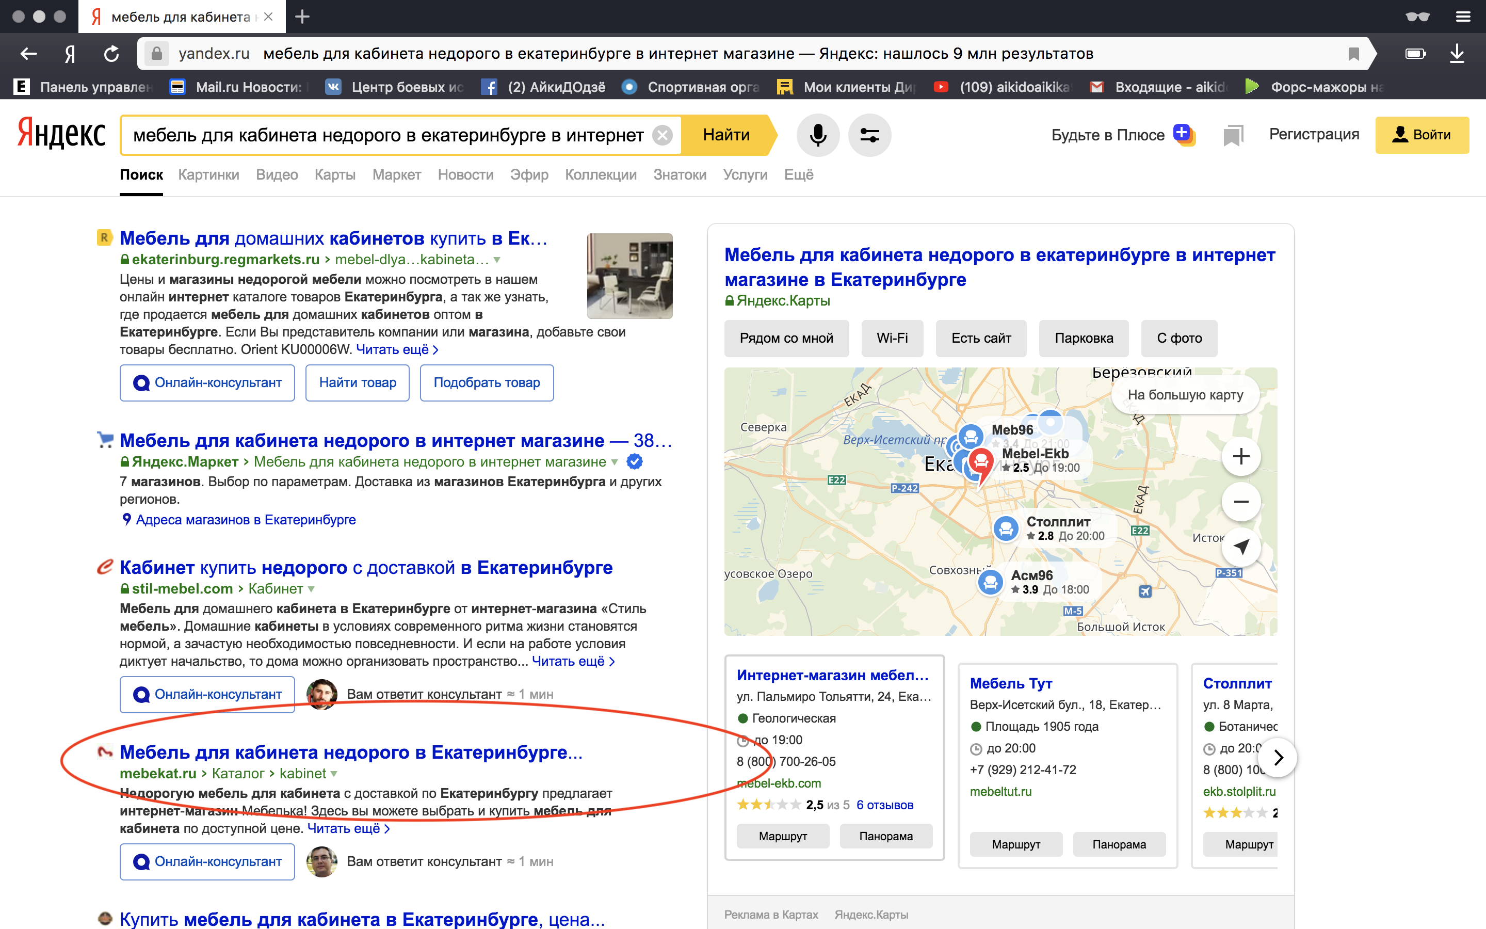1486x929 pixels.
Task: Click the office furniture result thumbnail
Action: (629, 276)
